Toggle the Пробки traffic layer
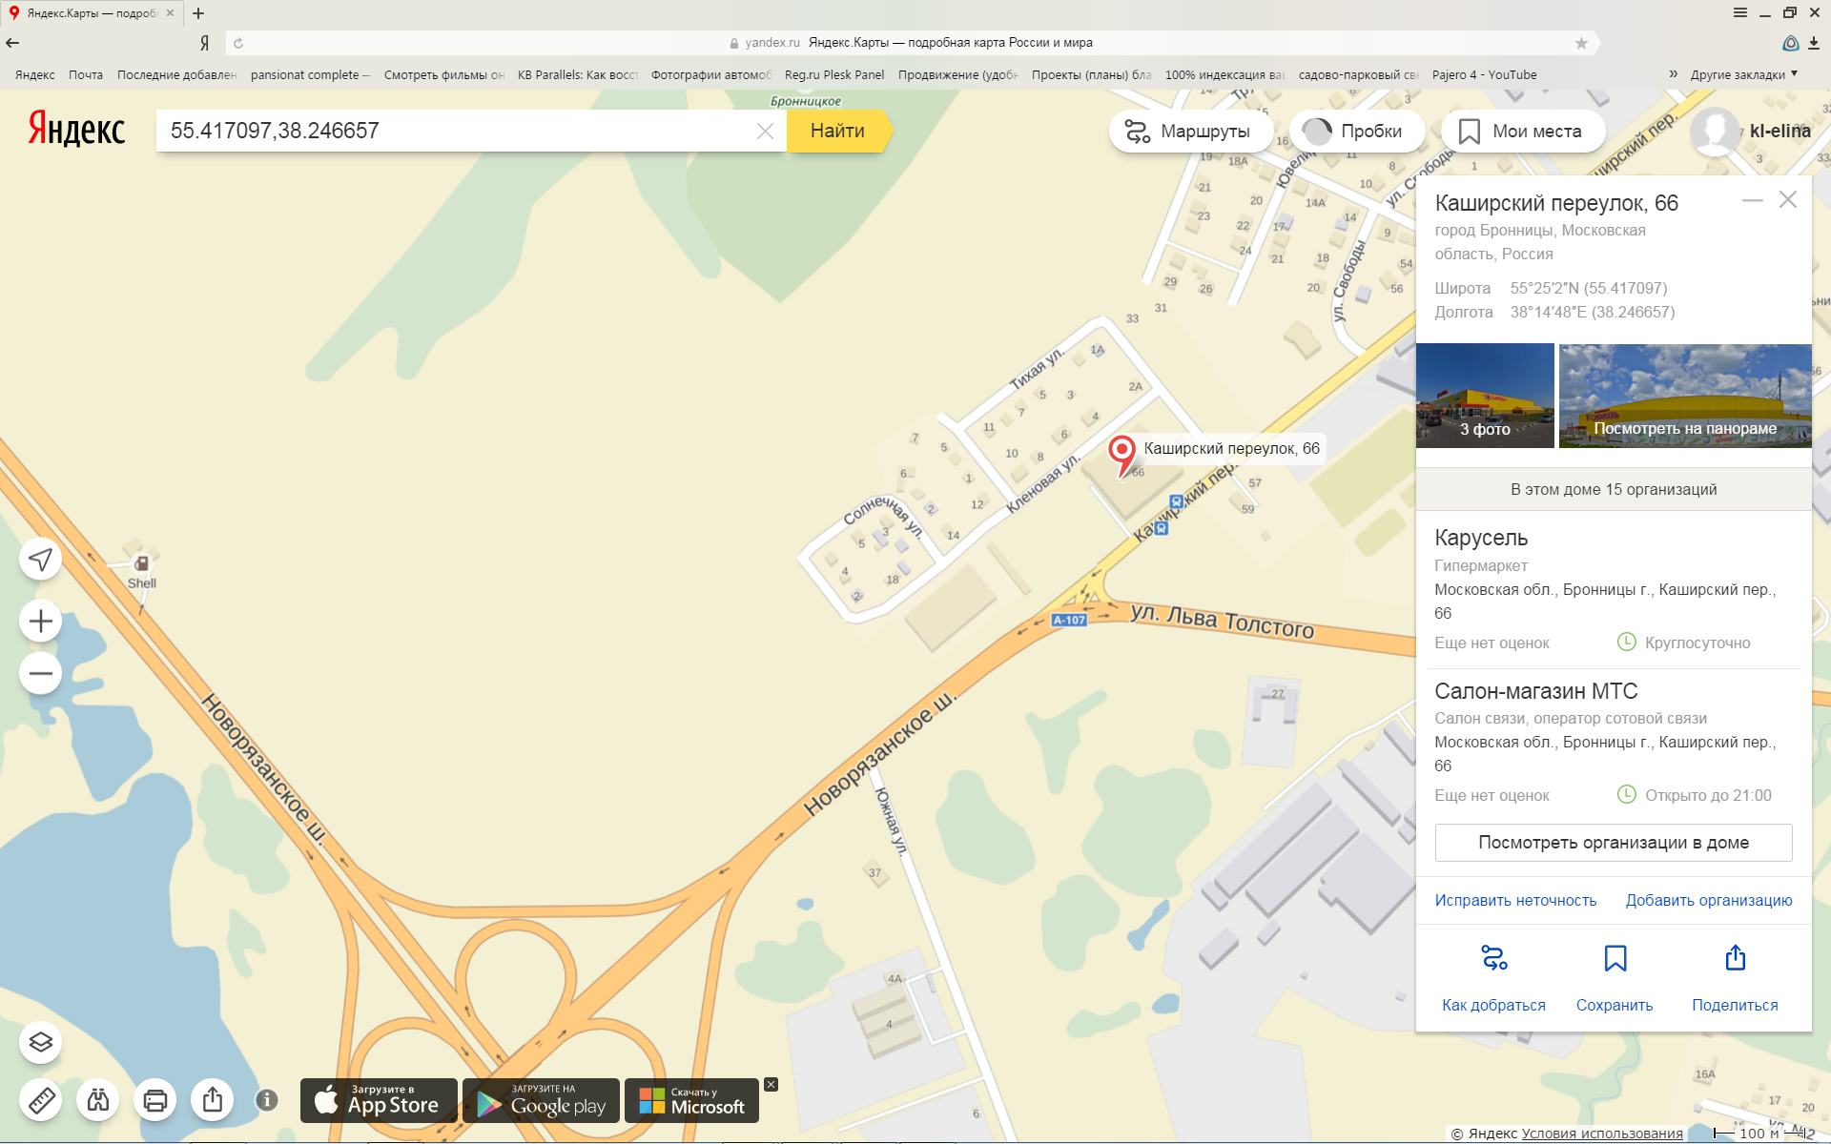Viewport: 1831px width, 1144px height. pos(1357,132)
